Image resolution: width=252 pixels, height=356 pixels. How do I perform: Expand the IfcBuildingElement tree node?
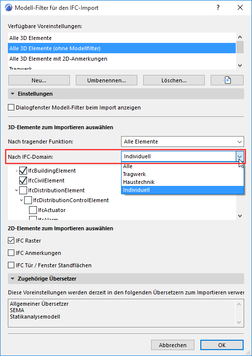pyautogui.click(x=16, y=171)
